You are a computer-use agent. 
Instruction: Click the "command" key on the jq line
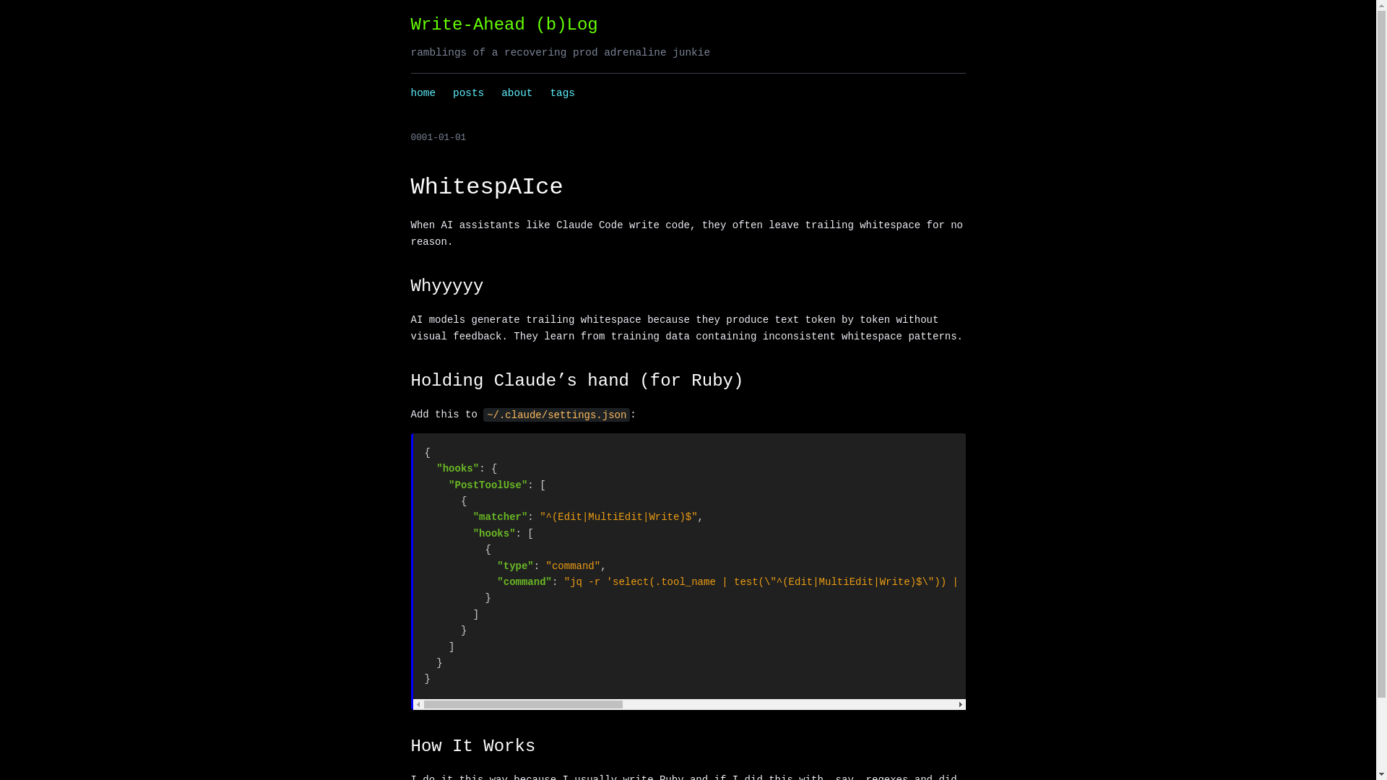[524, 582]
